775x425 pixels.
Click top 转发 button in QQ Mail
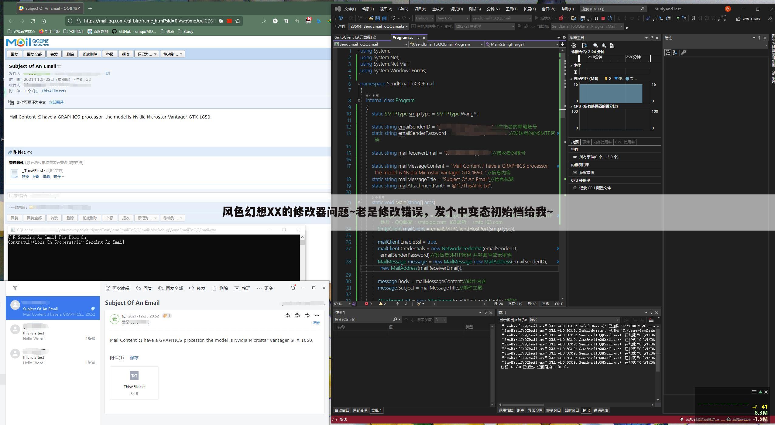(54, 54)
